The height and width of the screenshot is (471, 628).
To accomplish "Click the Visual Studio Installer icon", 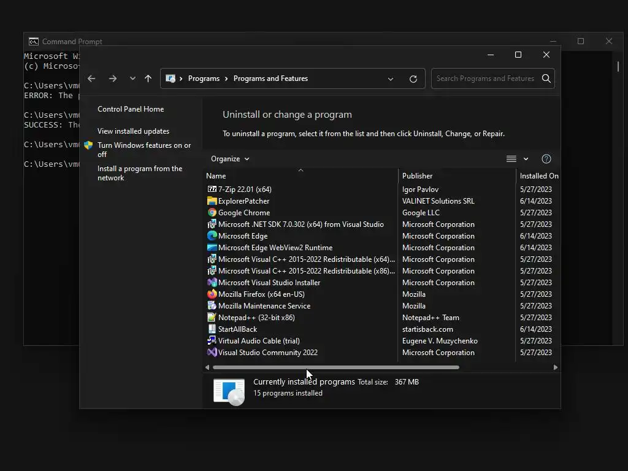I will (x=212, y=282).
